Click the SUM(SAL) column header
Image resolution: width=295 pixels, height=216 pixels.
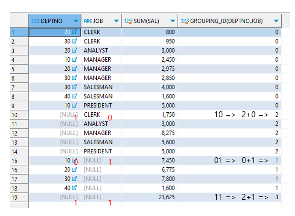(150, 21)
